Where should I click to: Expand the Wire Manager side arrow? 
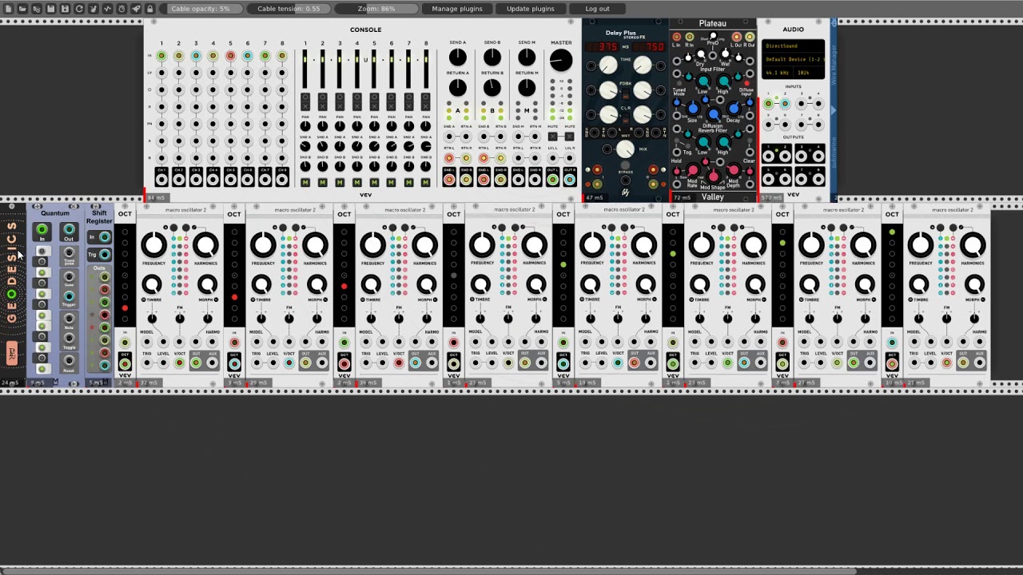click(x=833, y=110)
